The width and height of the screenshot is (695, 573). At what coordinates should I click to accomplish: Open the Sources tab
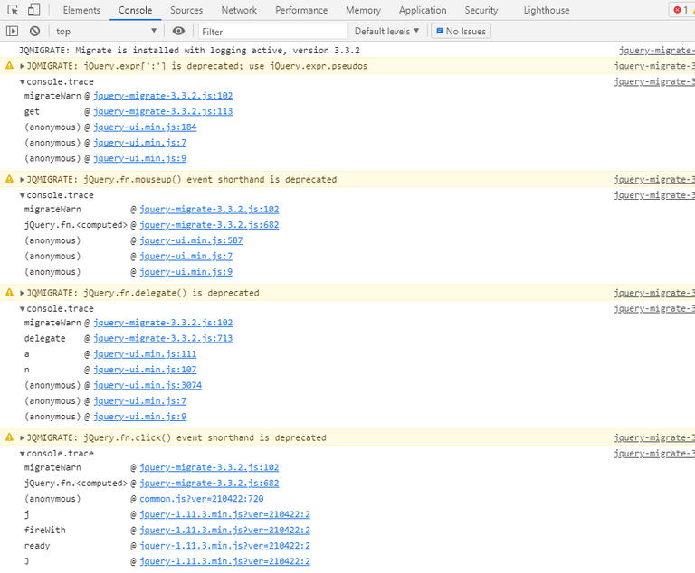click(186, 10)
